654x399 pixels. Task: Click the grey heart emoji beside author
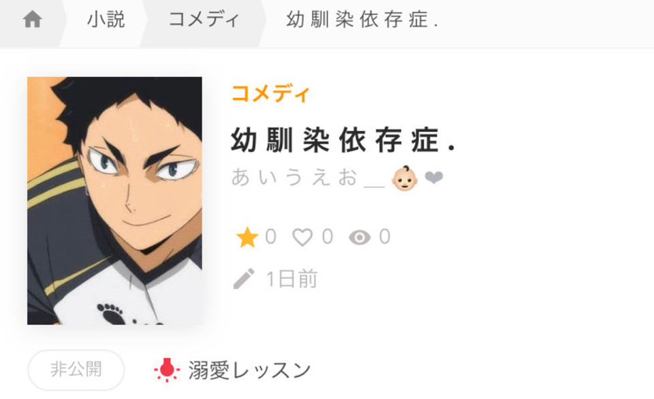click(x=434, y=178)
